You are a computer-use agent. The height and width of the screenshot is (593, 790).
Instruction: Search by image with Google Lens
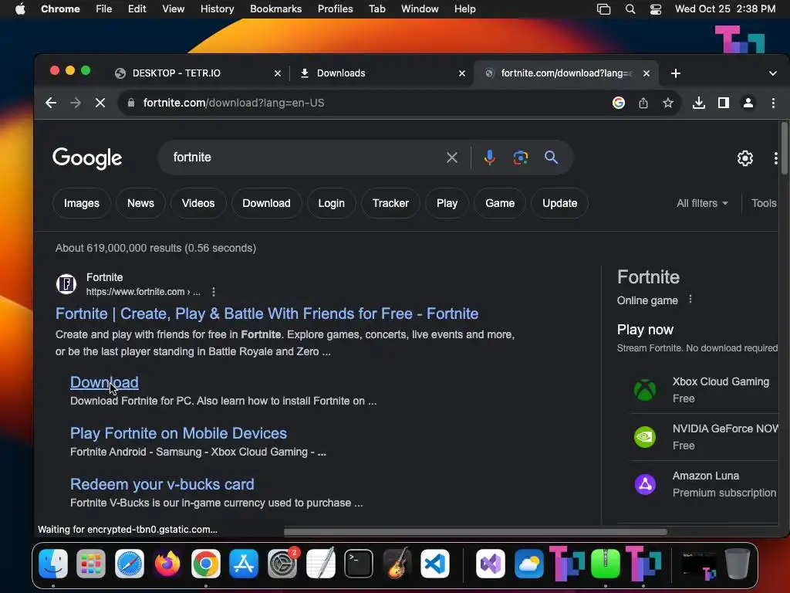521,158
